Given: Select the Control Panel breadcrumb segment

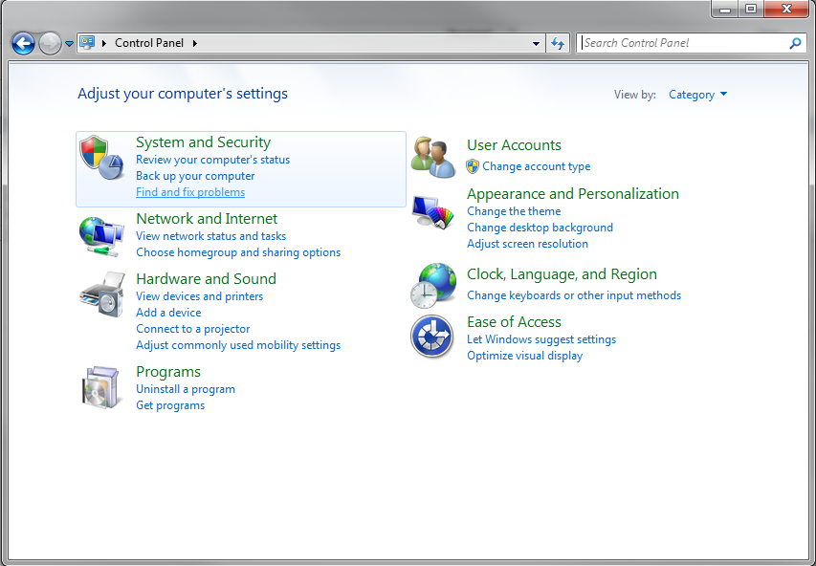Looking at the screenshot, I should (149, 43).
